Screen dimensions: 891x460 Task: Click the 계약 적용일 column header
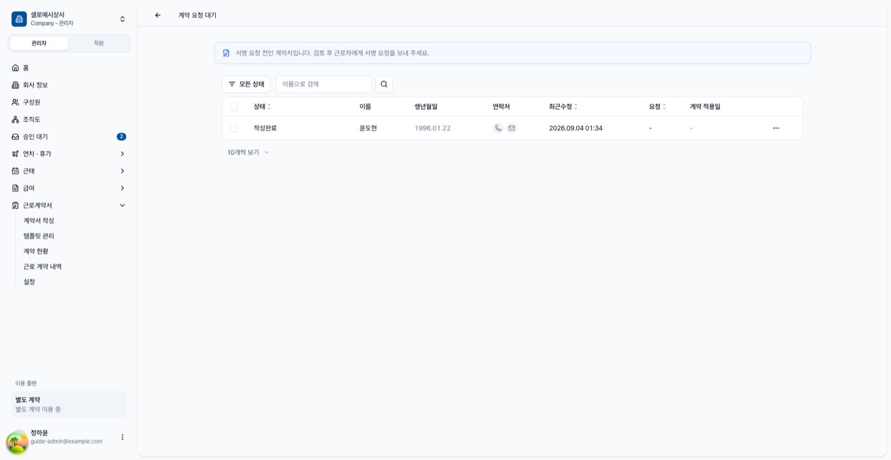click(x=705, y=107)
